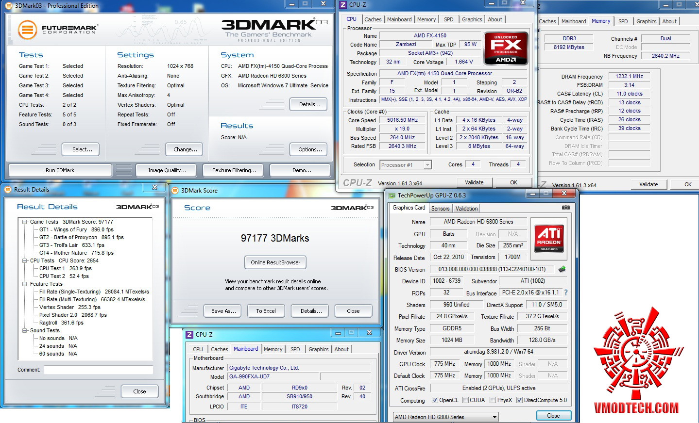Select GT4 - Mother Nature result row
The width and height of the screenshot is (699, 423).
(x=76, y=253)
